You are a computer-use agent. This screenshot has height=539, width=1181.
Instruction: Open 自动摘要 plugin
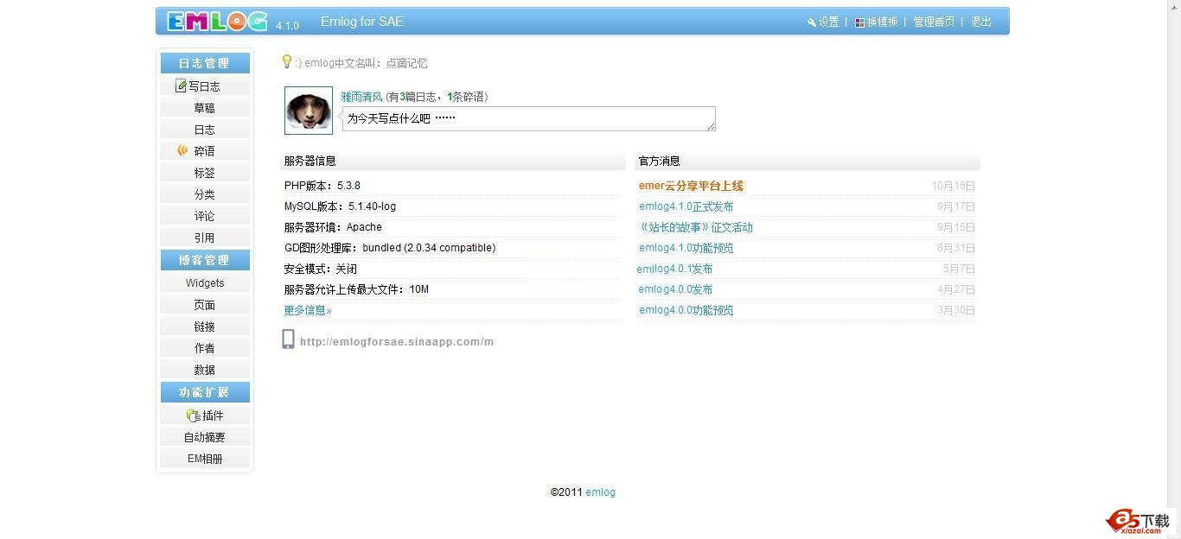205,437
